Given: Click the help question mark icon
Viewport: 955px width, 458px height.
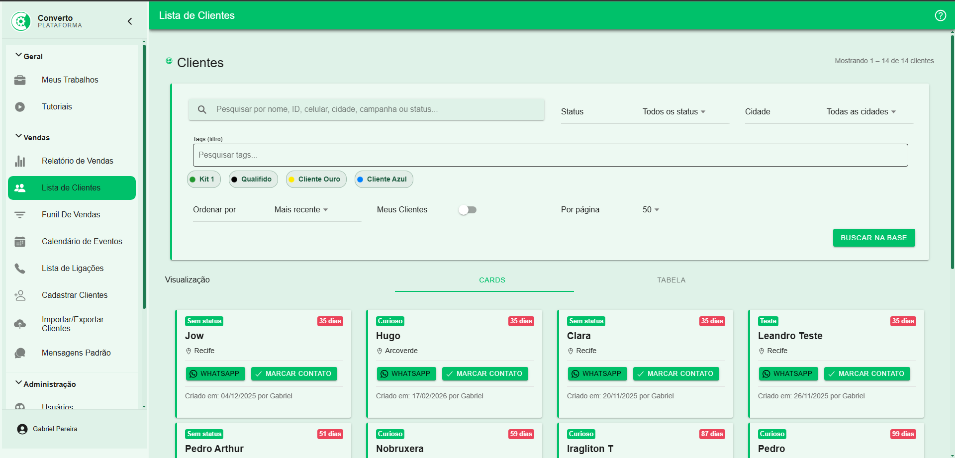Looking at the screenshot, I should pyautogui.click(x=940, y=15).
